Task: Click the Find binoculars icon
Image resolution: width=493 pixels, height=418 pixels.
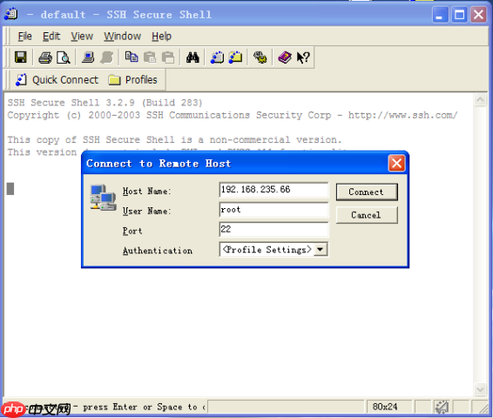Action: 192,57
